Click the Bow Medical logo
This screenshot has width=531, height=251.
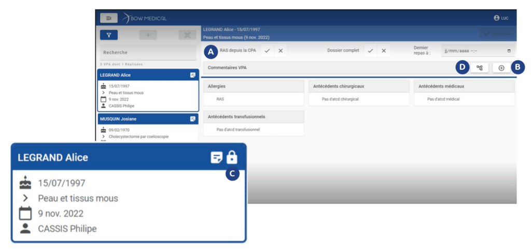point(144,18)
